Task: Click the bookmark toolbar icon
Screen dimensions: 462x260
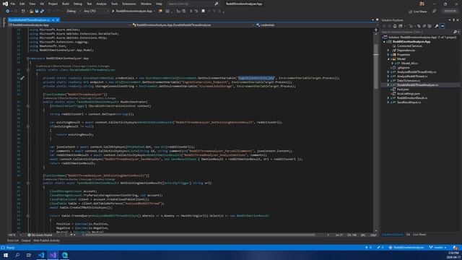Action: (x=203, y=12)
